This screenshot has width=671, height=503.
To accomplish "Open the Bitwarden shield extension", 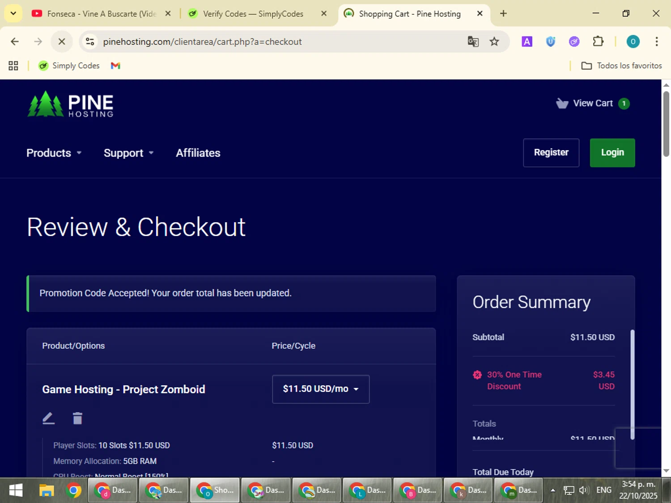I will pos(551,42).
